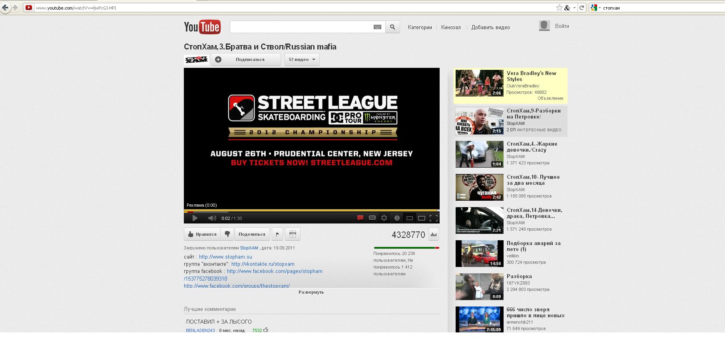Seek in the video progress bar
Viewport: 725px width, 342px height.
click(312, 211)
